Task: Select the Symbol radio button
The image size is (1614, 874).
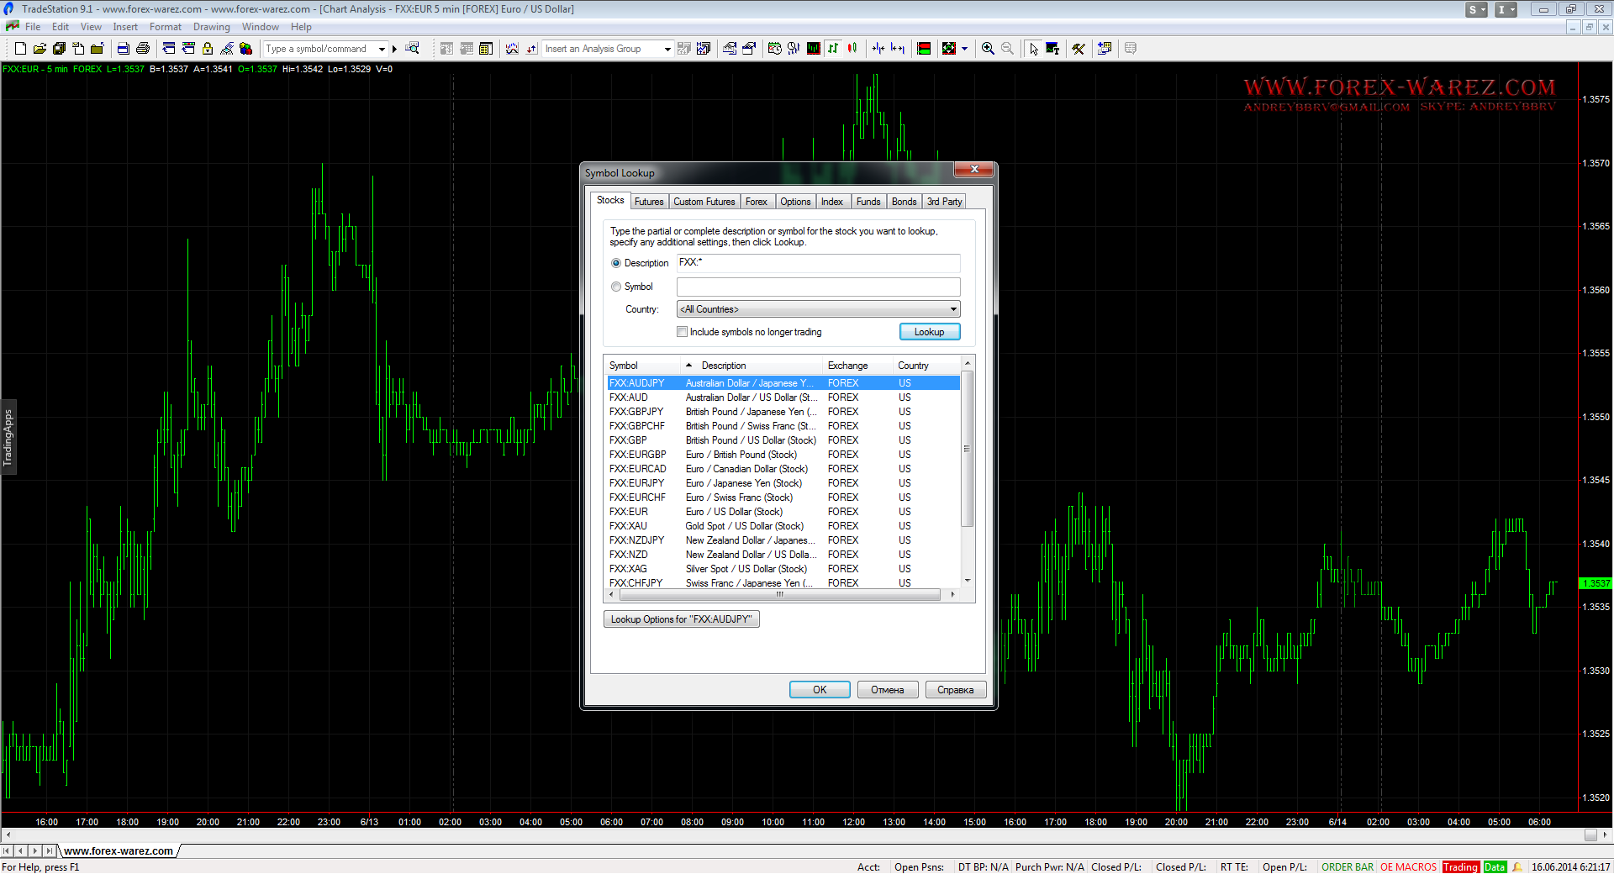Action: coord(616,287)
